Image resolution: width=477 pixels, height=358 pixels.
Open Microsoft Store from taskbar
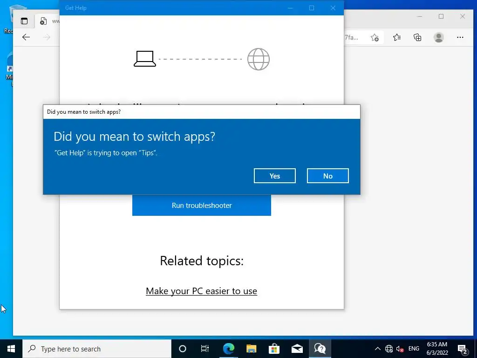click(274, 349)
